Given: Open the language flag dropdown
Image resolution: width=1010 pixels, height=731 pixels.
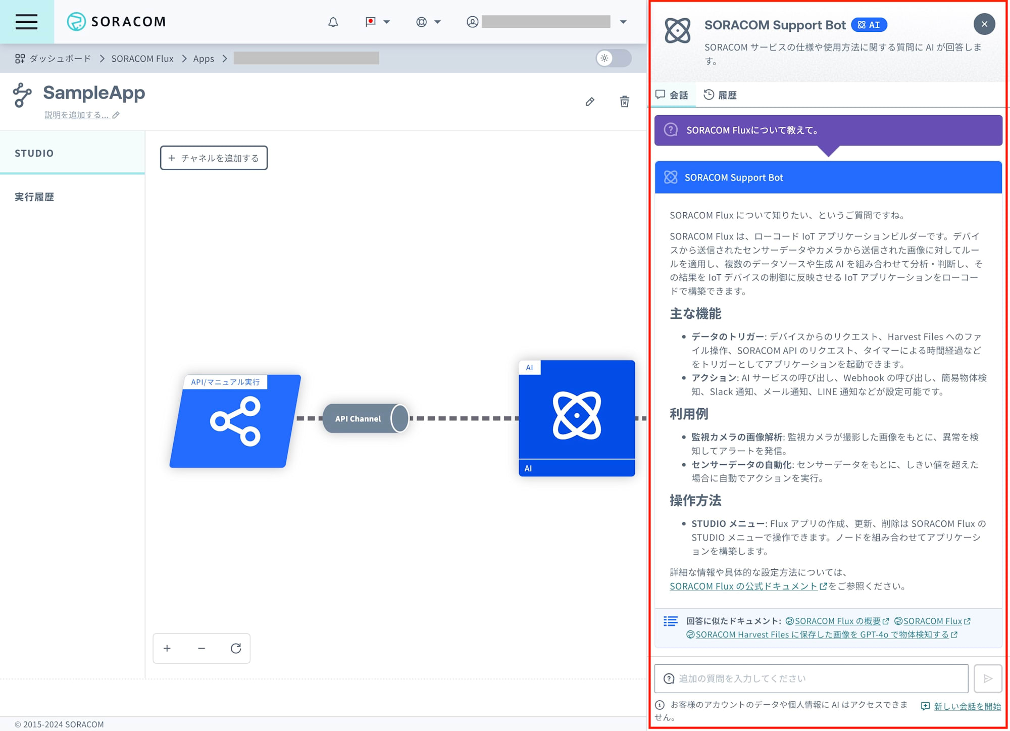Looking at the screenshot, I should [x=378, y=22].
